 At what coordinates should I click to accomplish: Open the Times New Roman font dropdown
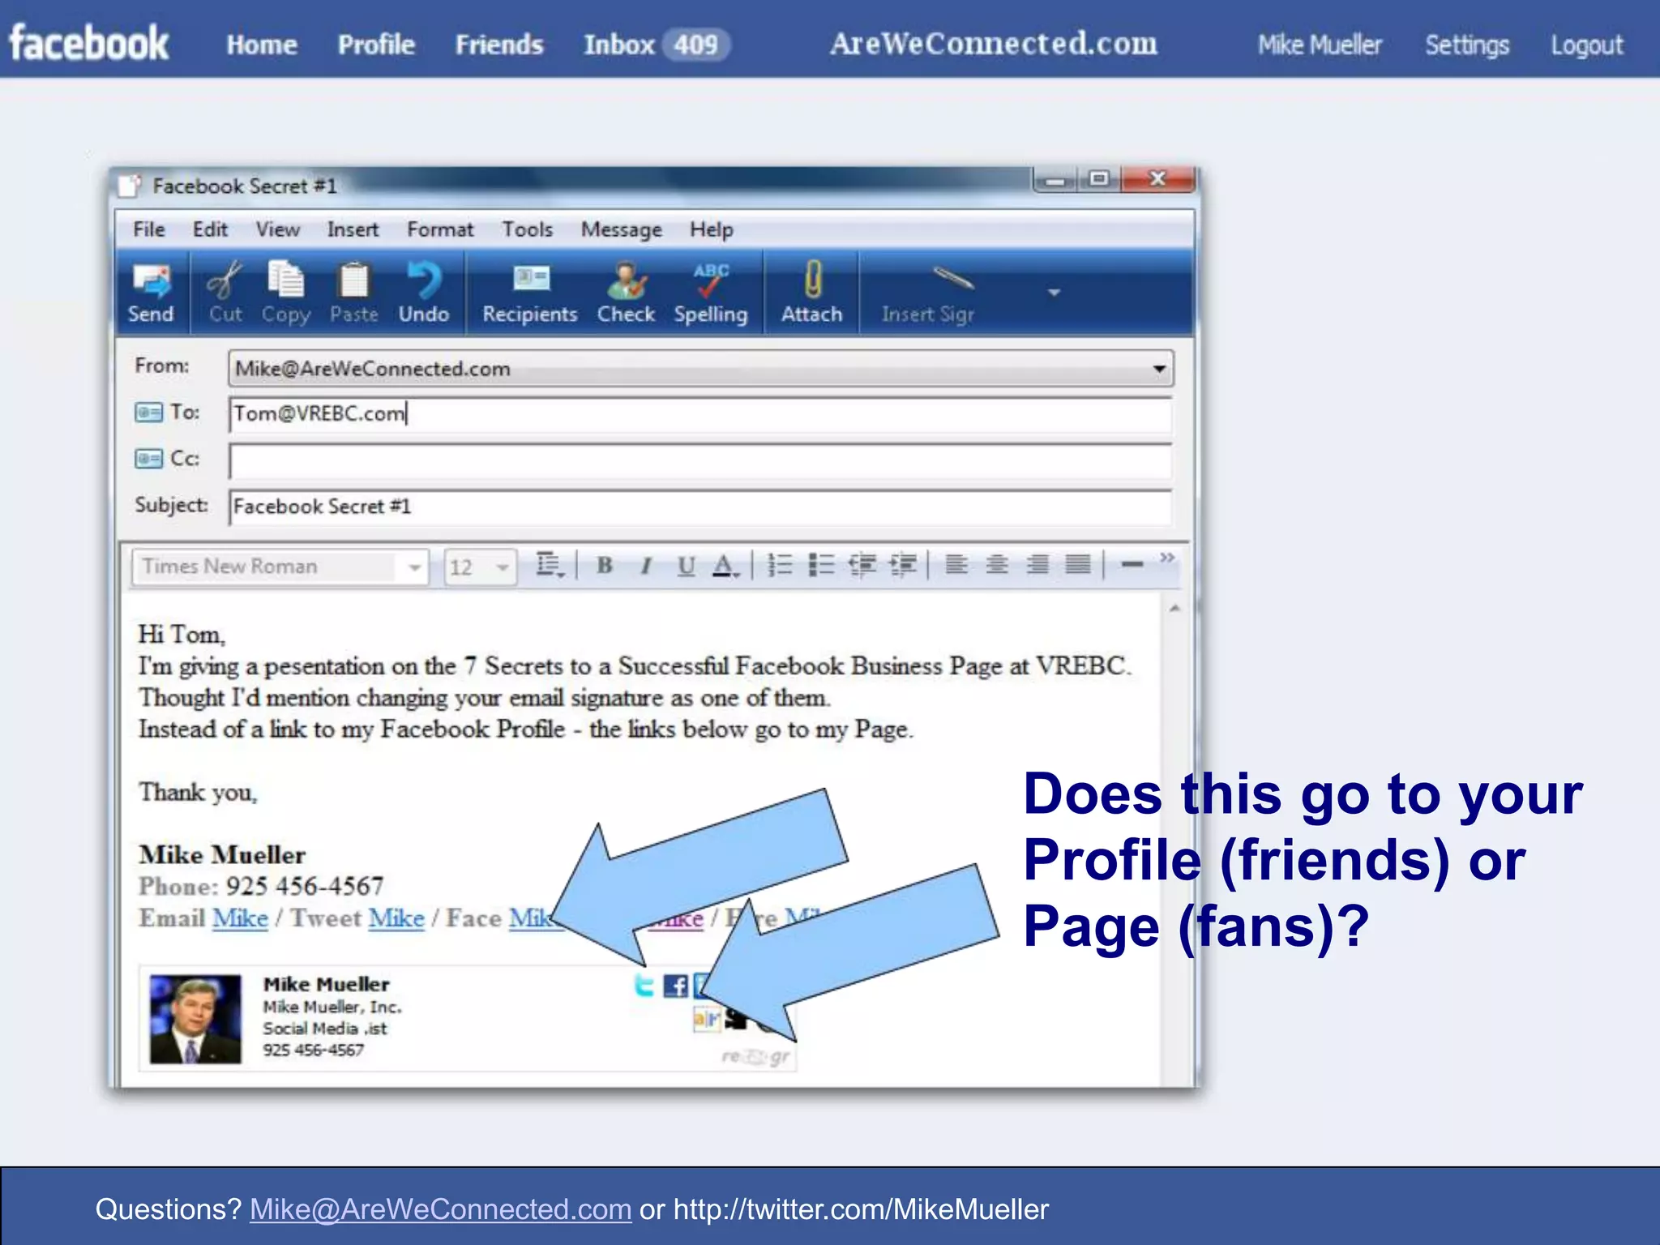pos(415,567)
